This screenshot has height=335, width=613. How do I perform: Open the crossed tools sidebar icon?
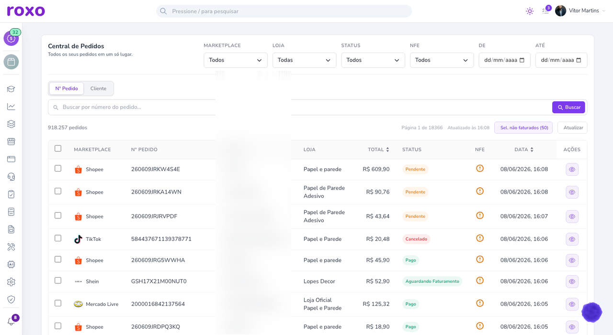[x=11, y=247]
